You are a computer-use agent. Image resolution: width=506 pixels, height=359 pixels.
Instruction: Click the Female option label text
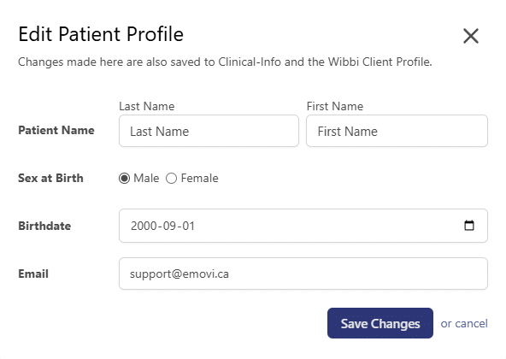tap(199, 178)
